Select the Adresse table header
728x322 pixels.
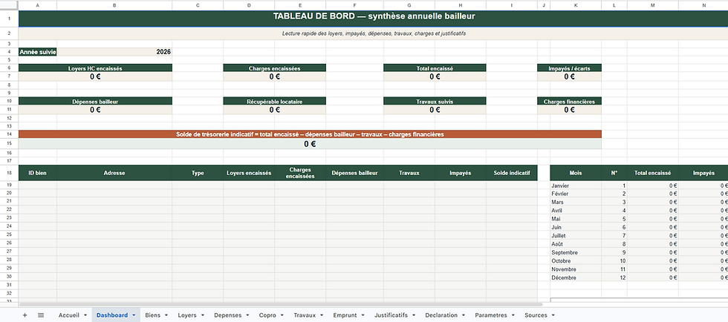[114, 173]
